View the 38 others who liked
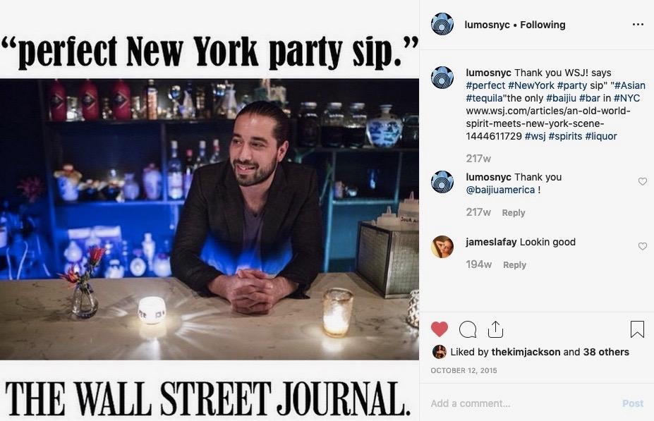The width and height of the screenshot is (654, 421). tap(606, 352)
